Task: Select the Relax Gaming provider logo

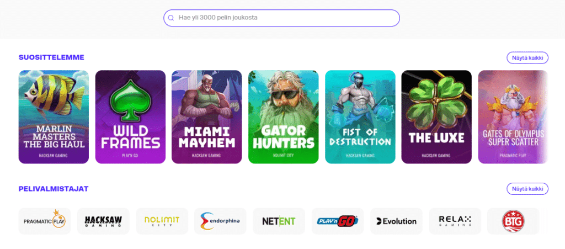Action: coord(455,221)
